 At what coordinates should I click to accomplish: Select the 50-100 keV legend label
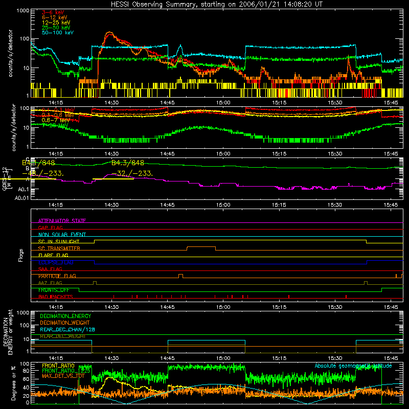coord(58,32)
